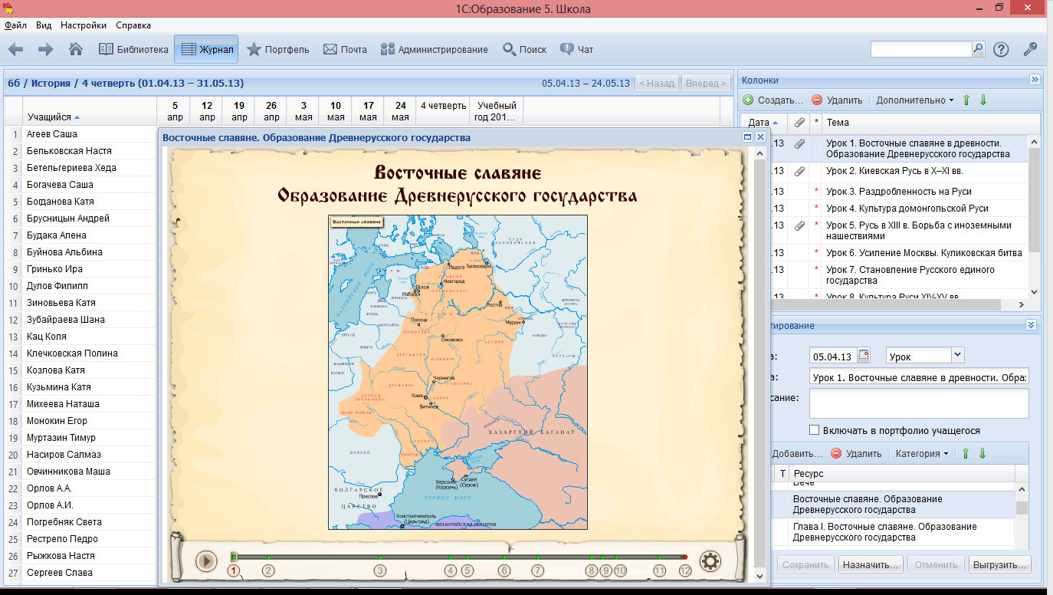Open the Вид menu
Viewport: 1053px width, 595px height.
click(x=44, y=25)
